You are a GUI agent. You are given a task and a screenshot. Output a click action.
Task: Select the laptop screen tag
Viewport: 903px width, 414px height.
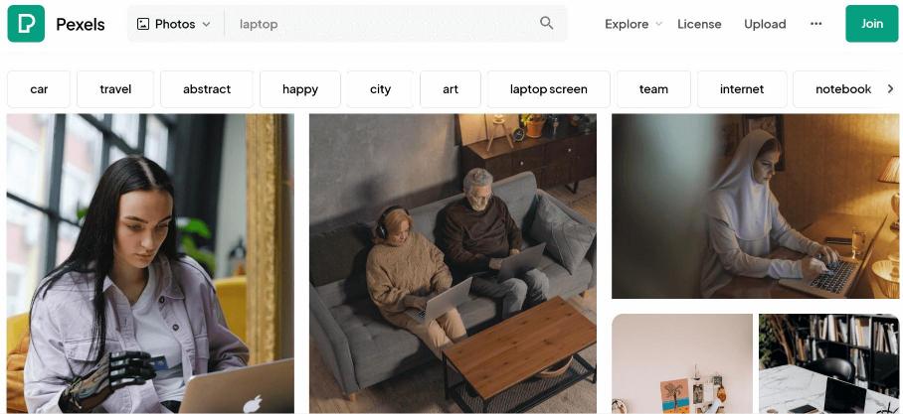click(x=549, y=89)
